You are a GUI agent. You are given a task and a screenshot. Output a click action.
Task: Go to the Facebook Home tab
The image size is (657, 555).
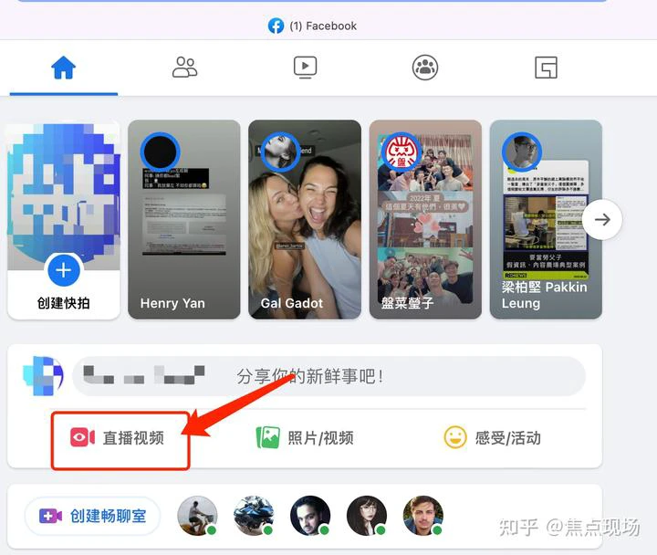coord(63,68)
